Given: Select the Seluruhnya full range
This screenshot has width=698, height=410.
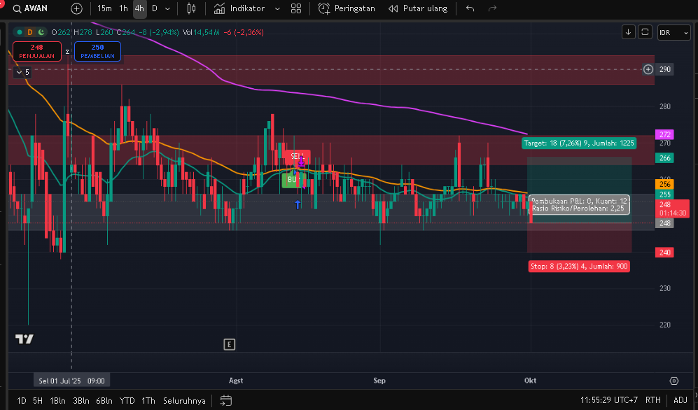Looking at the screenshot, I should pos(184,401).
